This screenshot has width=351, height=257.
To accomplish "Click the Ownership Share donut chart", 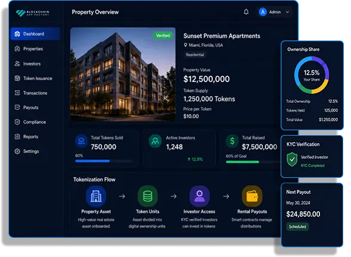I will pyautogui.click(x=312, y=75).
